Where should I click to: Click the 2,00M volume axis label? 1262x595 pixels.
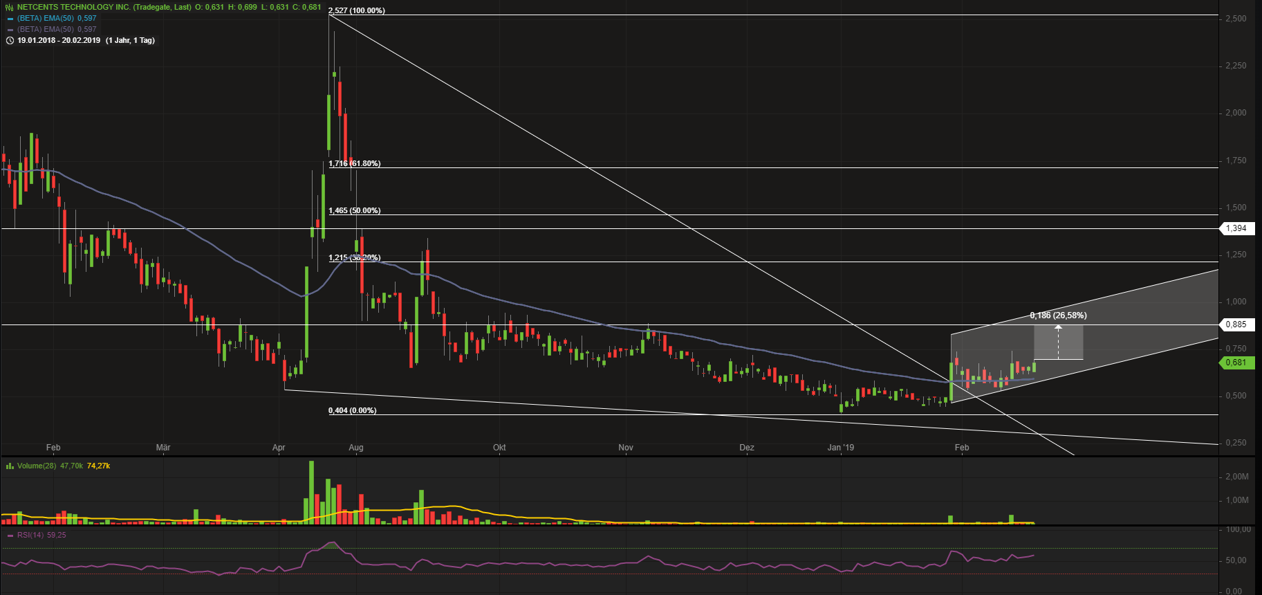pos(1237,477)
